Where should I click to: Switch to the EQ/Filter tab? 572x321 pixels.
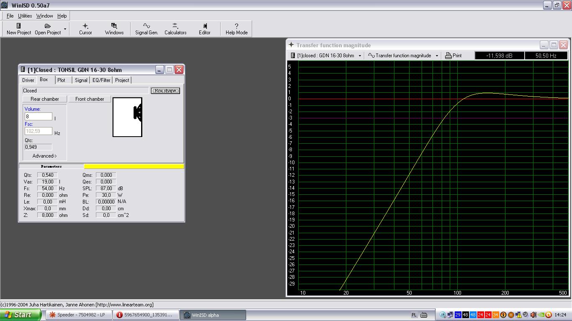coord(101,80)
